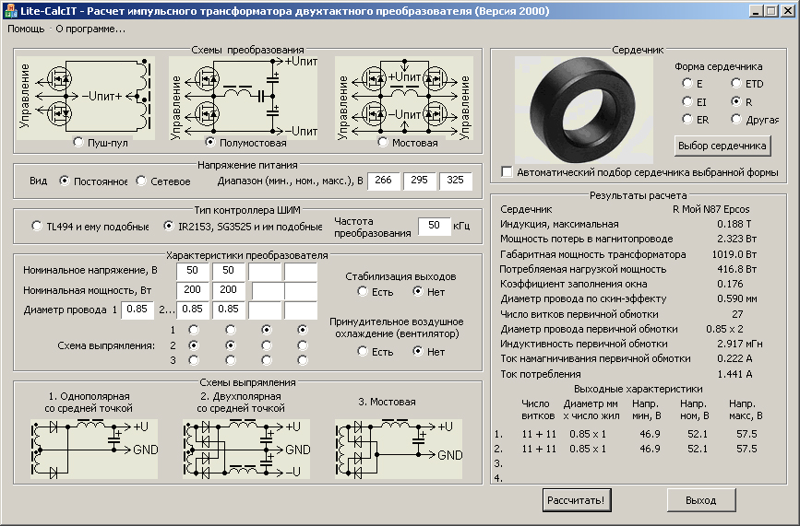This screenshot has height=526, width=800.
Task: Click the full-bridge converter schematic image
Action: [x=403, y=98]
